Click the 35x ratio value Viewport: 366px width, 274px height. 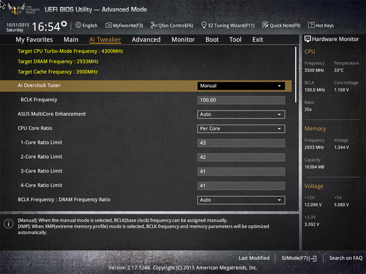click(308, 110)
